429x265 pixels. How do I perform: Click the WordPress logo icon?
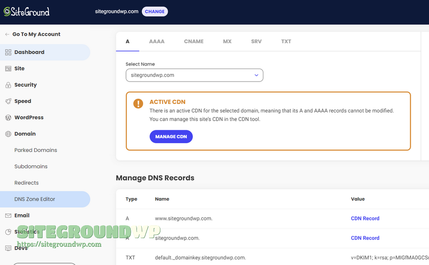(x=8, y=117)
